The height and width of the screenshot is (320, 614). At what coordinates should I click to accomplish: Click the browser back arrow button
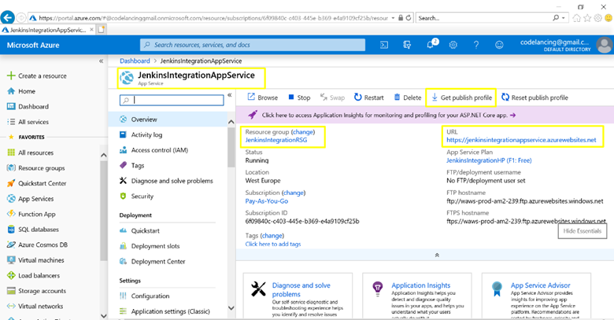7,17
